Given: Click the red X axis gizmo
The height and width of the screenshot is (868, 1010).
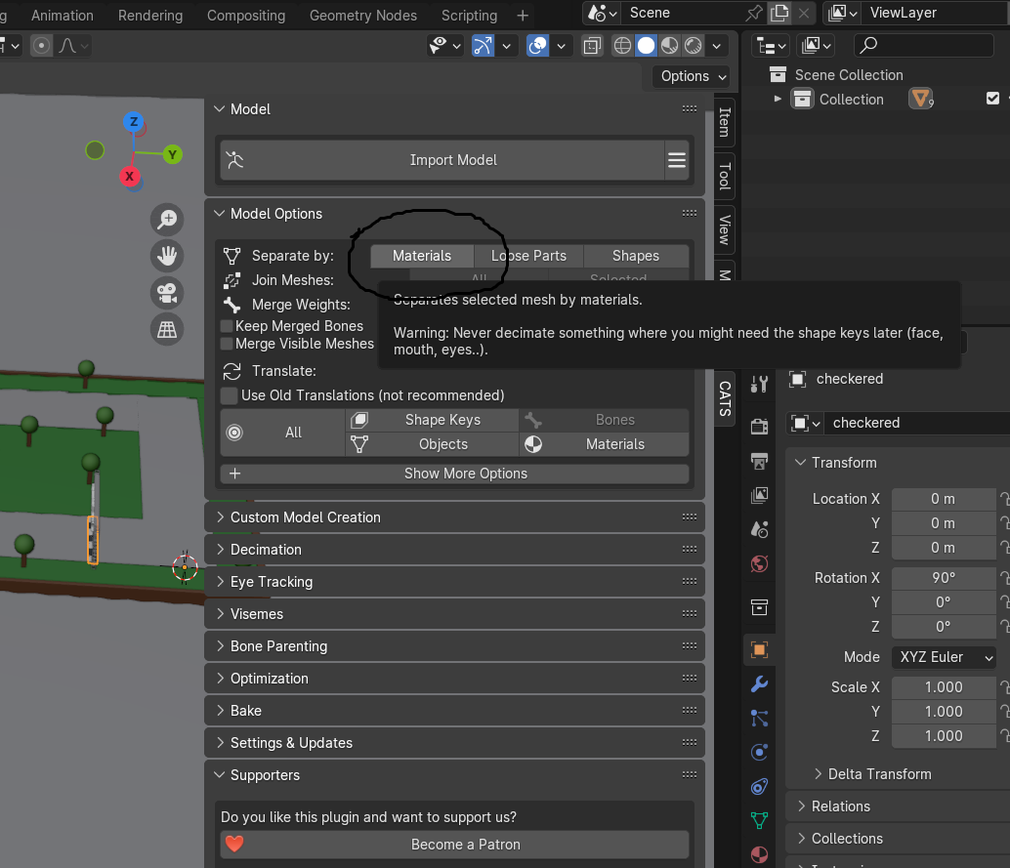Looking at the screenshot, I should click(130, 177).
